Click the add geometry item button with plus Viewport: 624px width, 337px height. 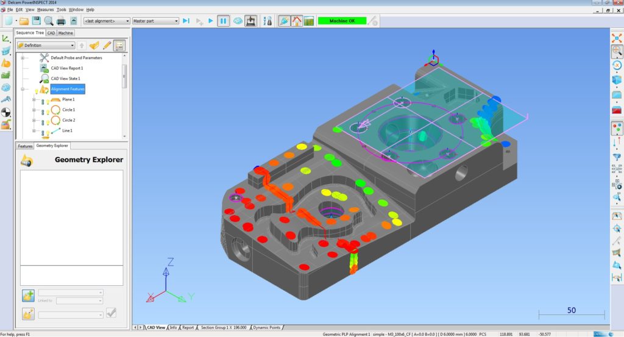click(28, 296)
